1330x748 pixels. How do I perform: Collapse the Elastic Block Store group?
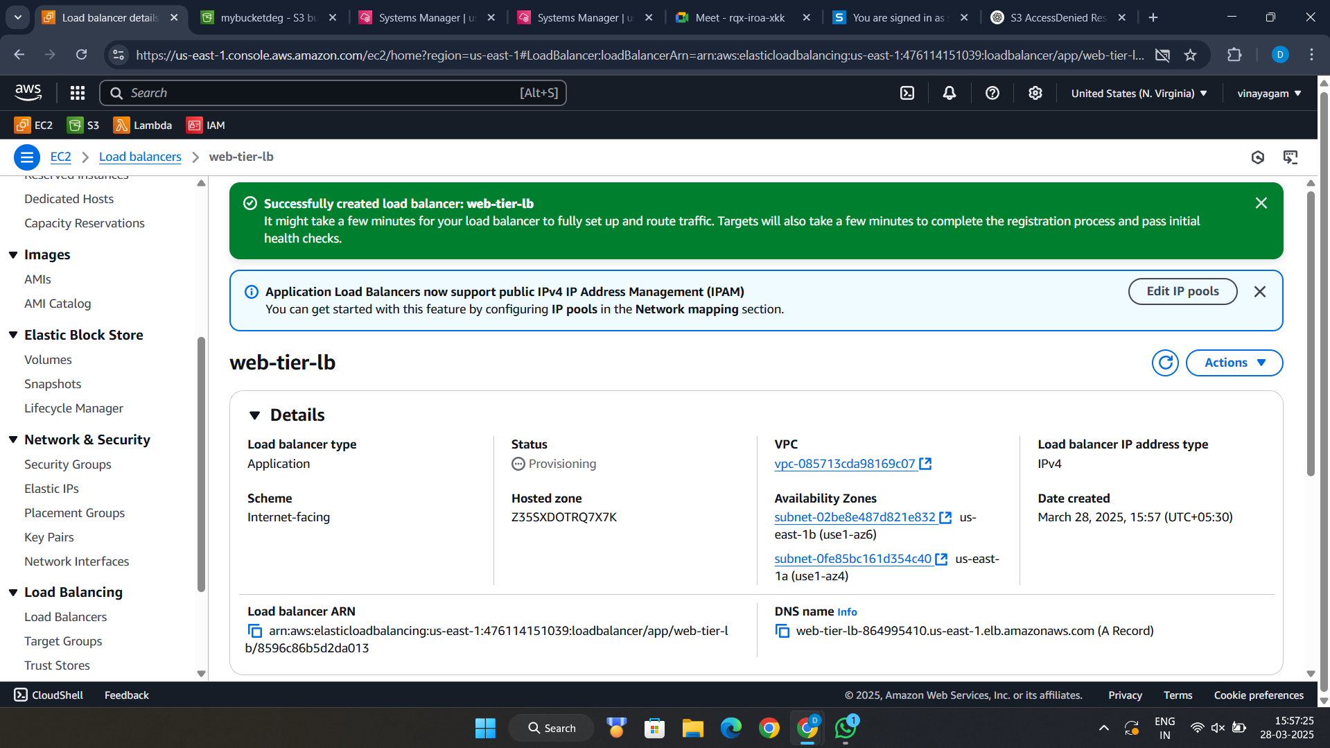13,335
